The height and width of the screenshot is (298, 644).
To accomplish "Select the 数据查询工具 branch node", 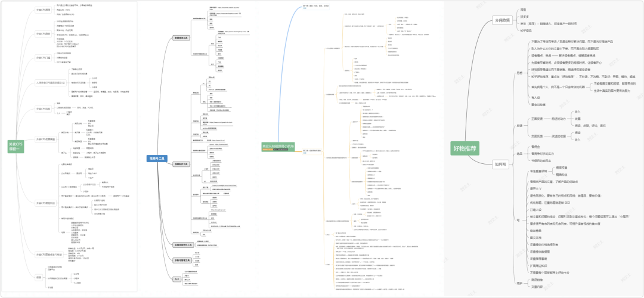I will pos(181,38).
